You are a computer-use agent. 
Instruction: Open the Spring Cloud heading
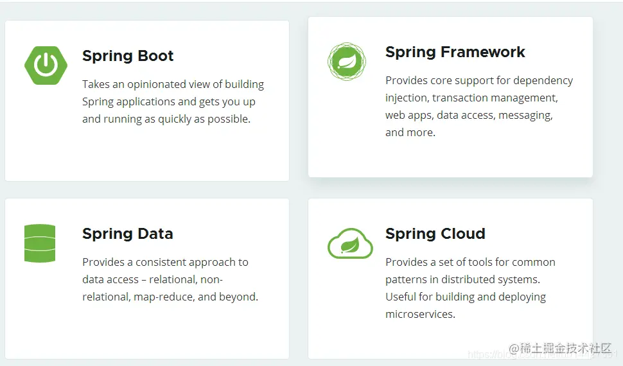pos(435,234)
